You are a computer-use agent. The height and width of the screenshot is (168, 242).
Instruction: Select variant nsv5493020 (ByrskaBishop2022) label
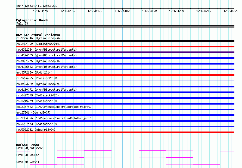40,84
